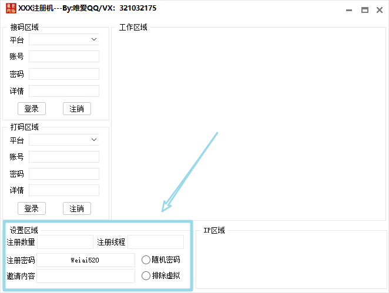Image resolution: width=389 pixels, height=293 pixels.
Task: Click the 设置区域 group label
Action: (24, 230)
